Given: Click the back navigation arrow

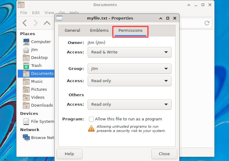Looking at the screenshot, I should (x=24, y=23).
